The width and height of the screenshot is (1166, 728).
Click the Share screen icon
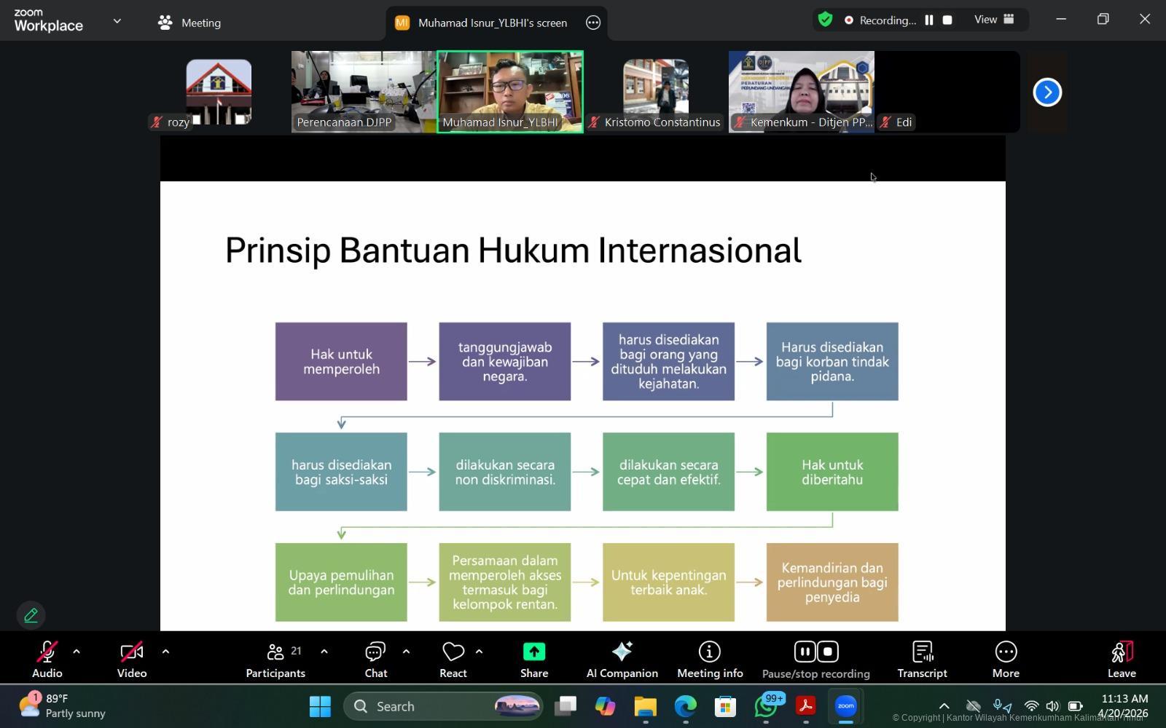(x=533, y=652)
